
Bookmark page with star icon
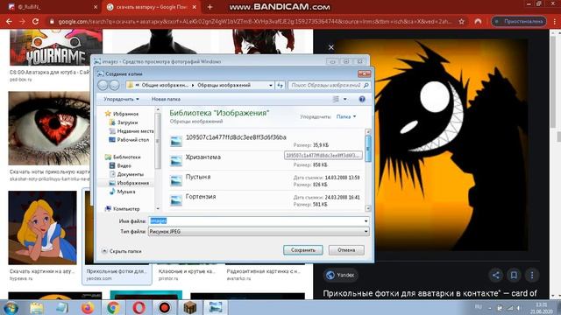[x=462, y=22]
